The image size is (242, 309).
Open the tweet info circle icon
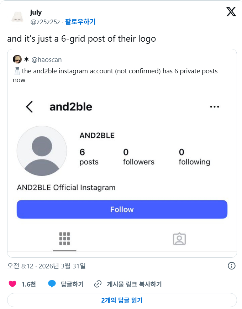click(232, 266)
